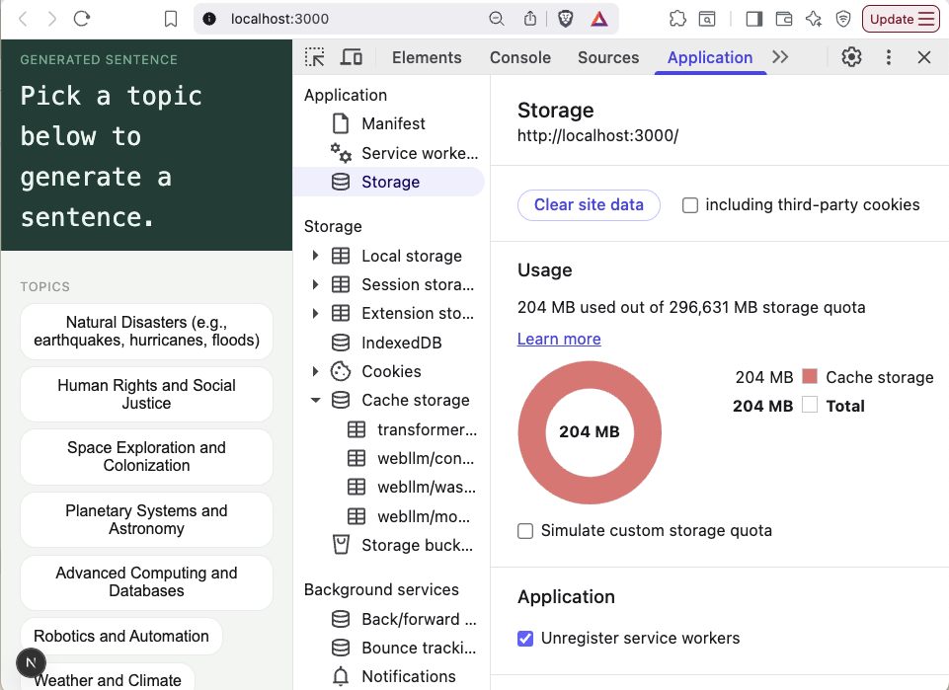Image resolution: width=949 pixels, height=690 pixels.
Task: Choose the Natural Disasters topic
Action: coord(146,332)
